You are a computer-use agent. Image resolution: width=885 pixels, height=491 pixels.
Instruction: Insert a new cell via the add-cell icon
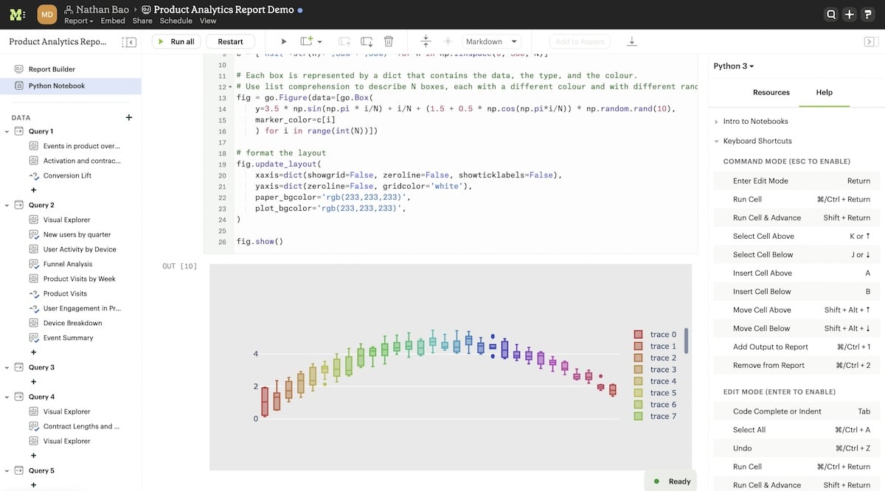click(305, 41)
